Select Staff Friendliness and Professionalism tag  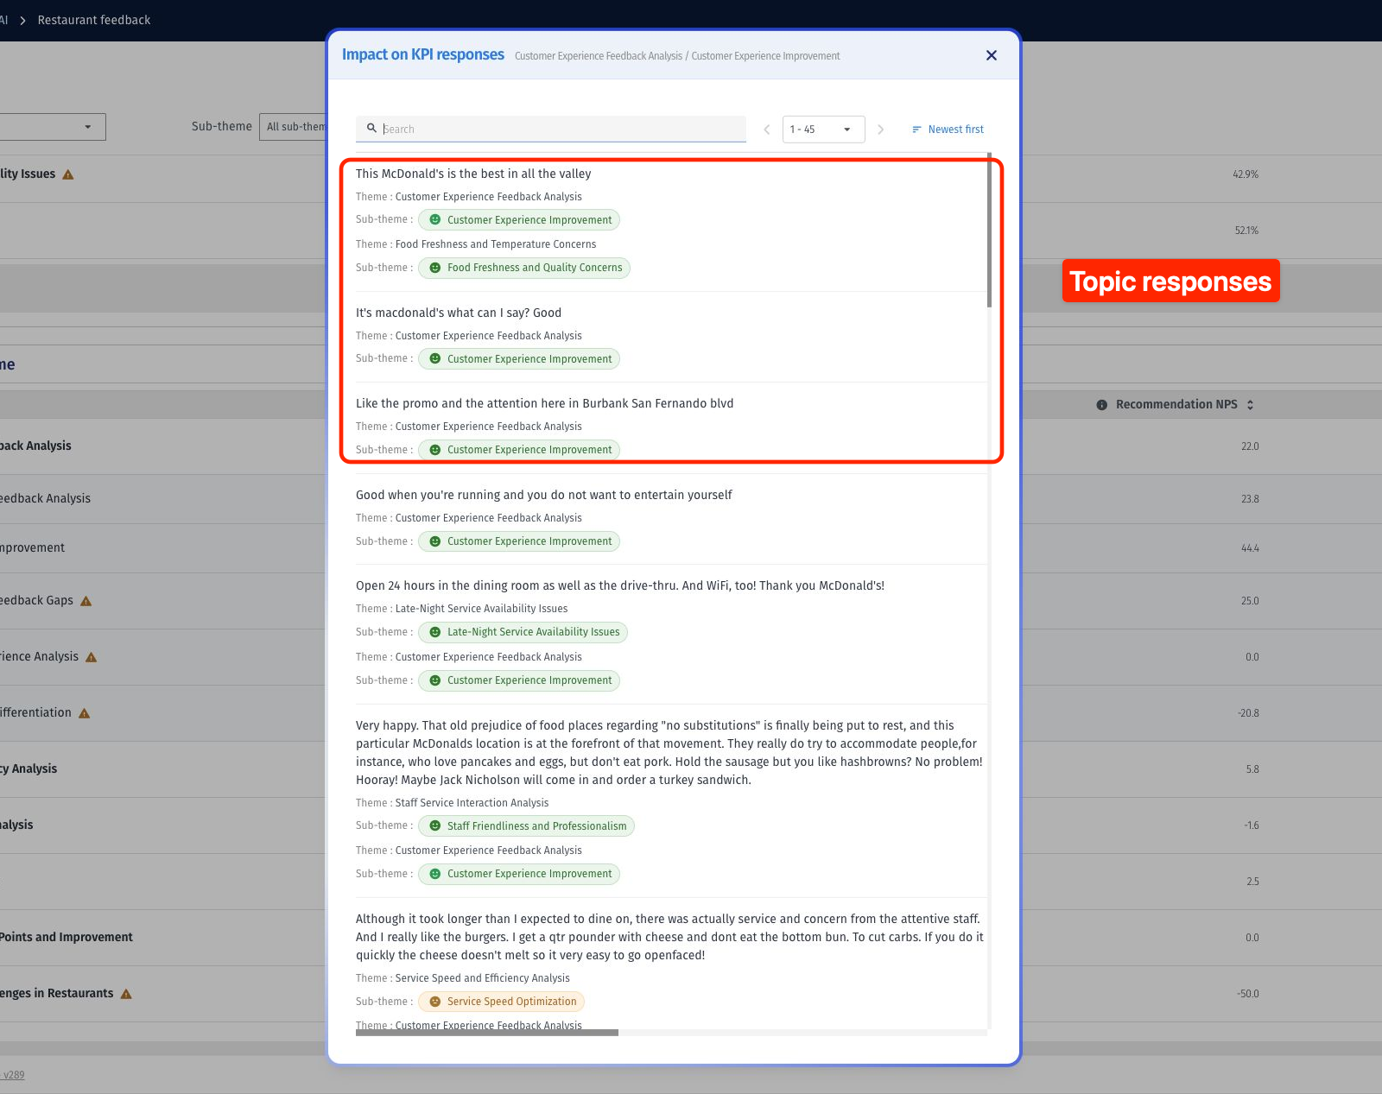point(526,825)
